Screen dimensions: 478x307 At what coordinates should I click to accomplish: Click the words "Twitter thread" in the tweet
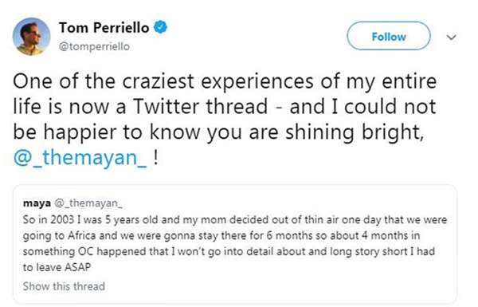[200, 107]
